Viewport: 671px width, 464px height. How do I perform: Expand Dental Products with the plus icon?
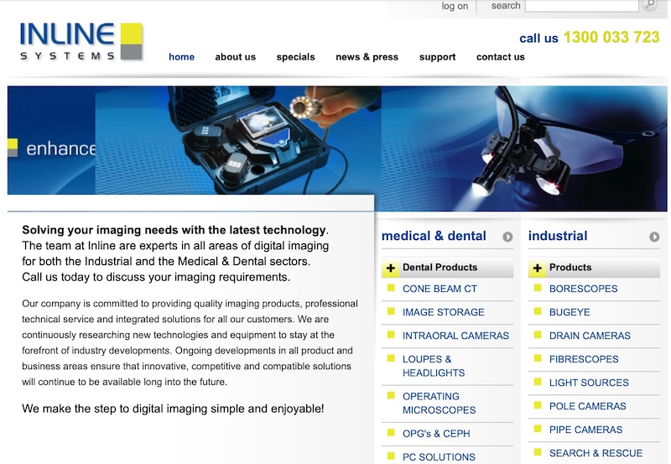391,268
